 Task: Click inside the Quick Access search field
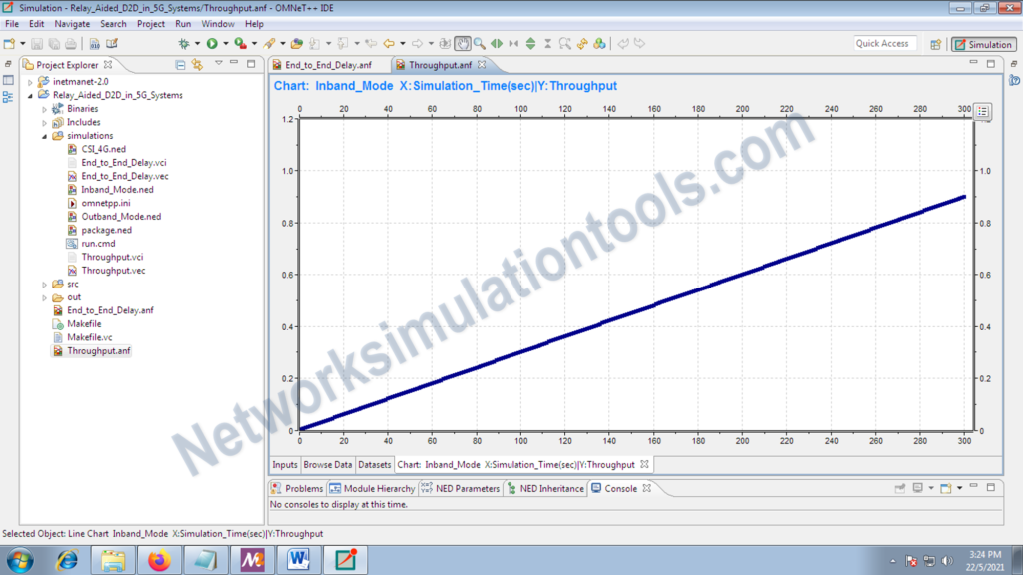coord(884,44)
